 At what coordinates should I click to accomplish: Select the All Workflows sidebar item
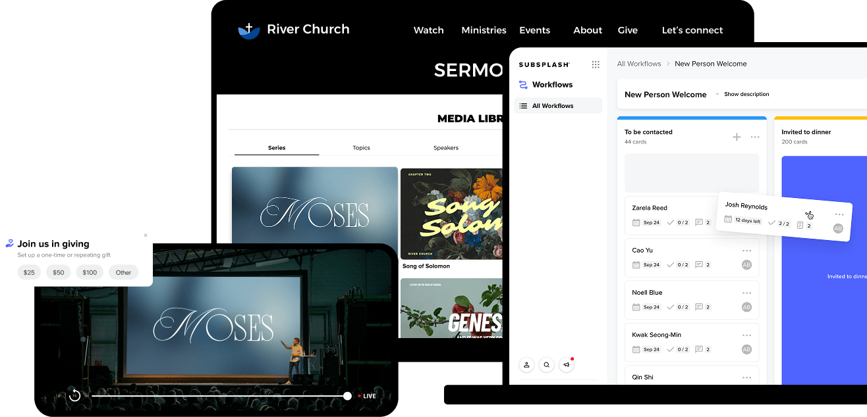click(x=558, y=106)
